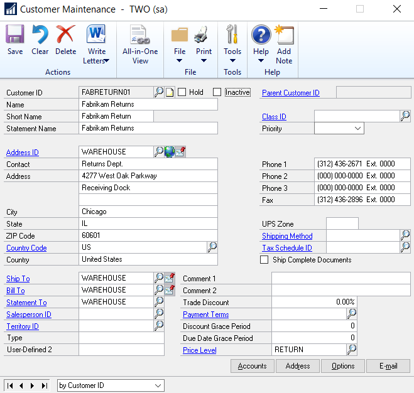414x393 pixels.
Task: Click the Comment 1 field
Action: (x=341, y=278)
